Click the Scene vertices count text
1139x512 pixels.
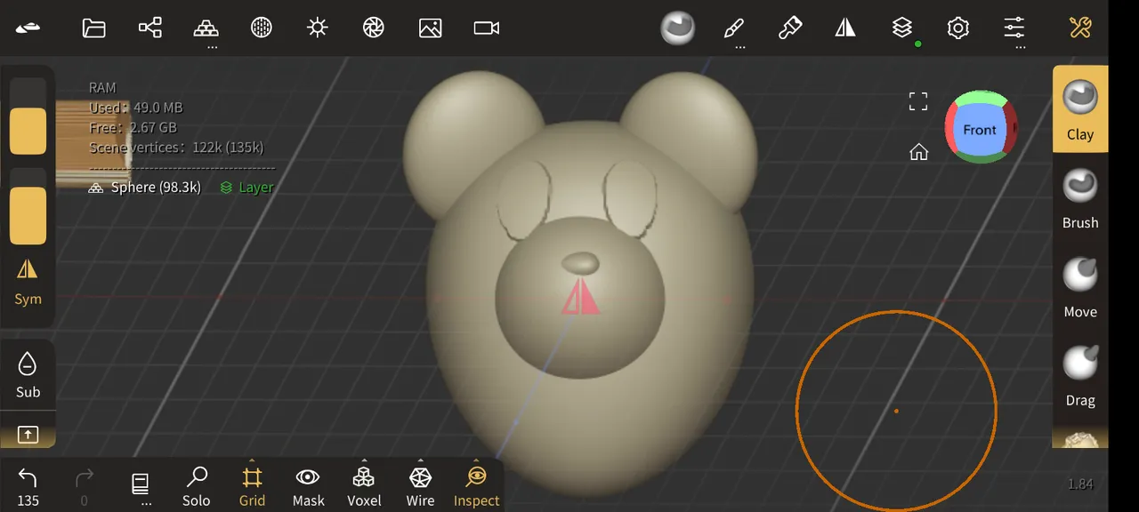(176, 148)
